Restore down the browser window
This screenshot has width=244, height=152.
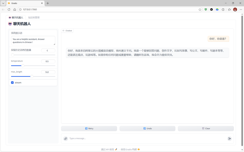pyautogui.click(x=233, y=3)
